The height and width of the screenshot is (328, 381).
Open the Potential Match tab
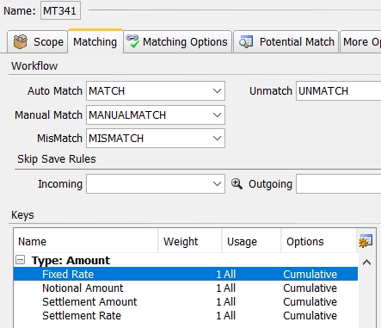(286, 42)
